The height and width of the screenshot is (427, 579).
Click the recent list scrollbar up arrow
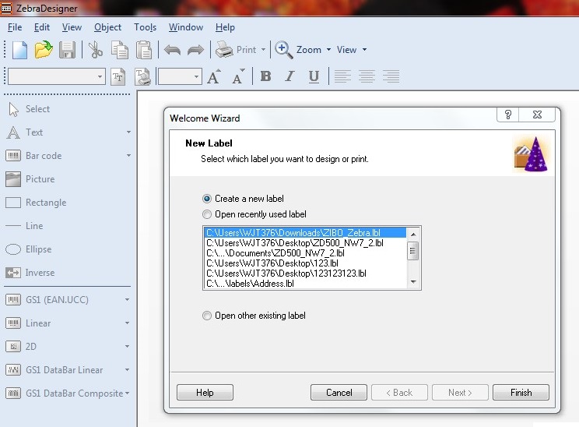click(413, 234)
